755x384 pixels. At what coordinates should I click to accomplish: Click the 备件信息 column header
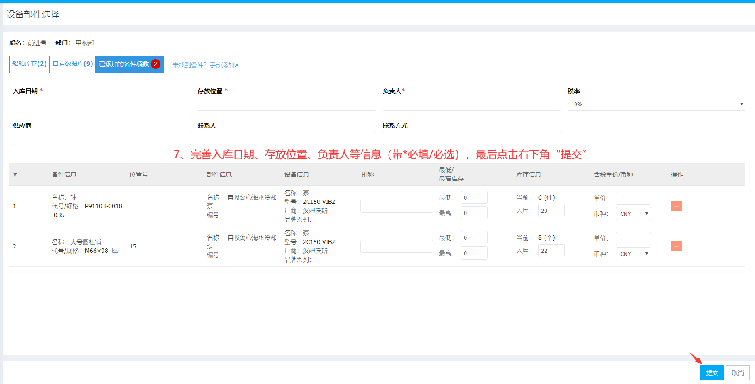tap(64, 174)
